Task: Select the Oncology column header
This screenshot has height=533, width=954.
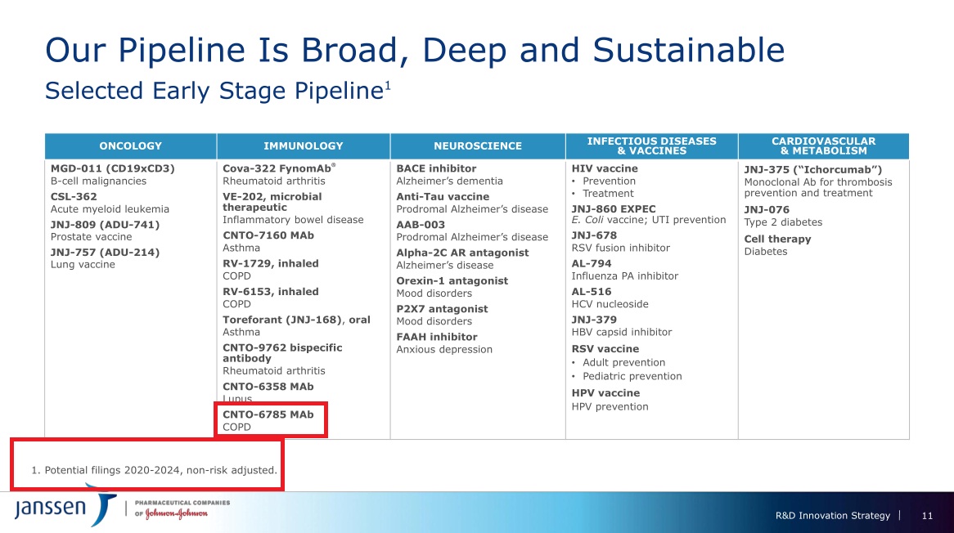Action: [x=131, y=146]
